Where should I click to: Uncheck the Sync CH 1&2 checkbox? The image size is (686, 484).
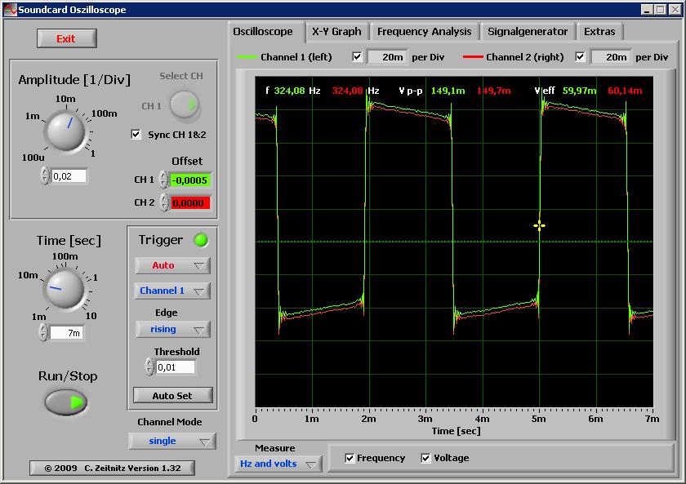(x=136, y=134)
